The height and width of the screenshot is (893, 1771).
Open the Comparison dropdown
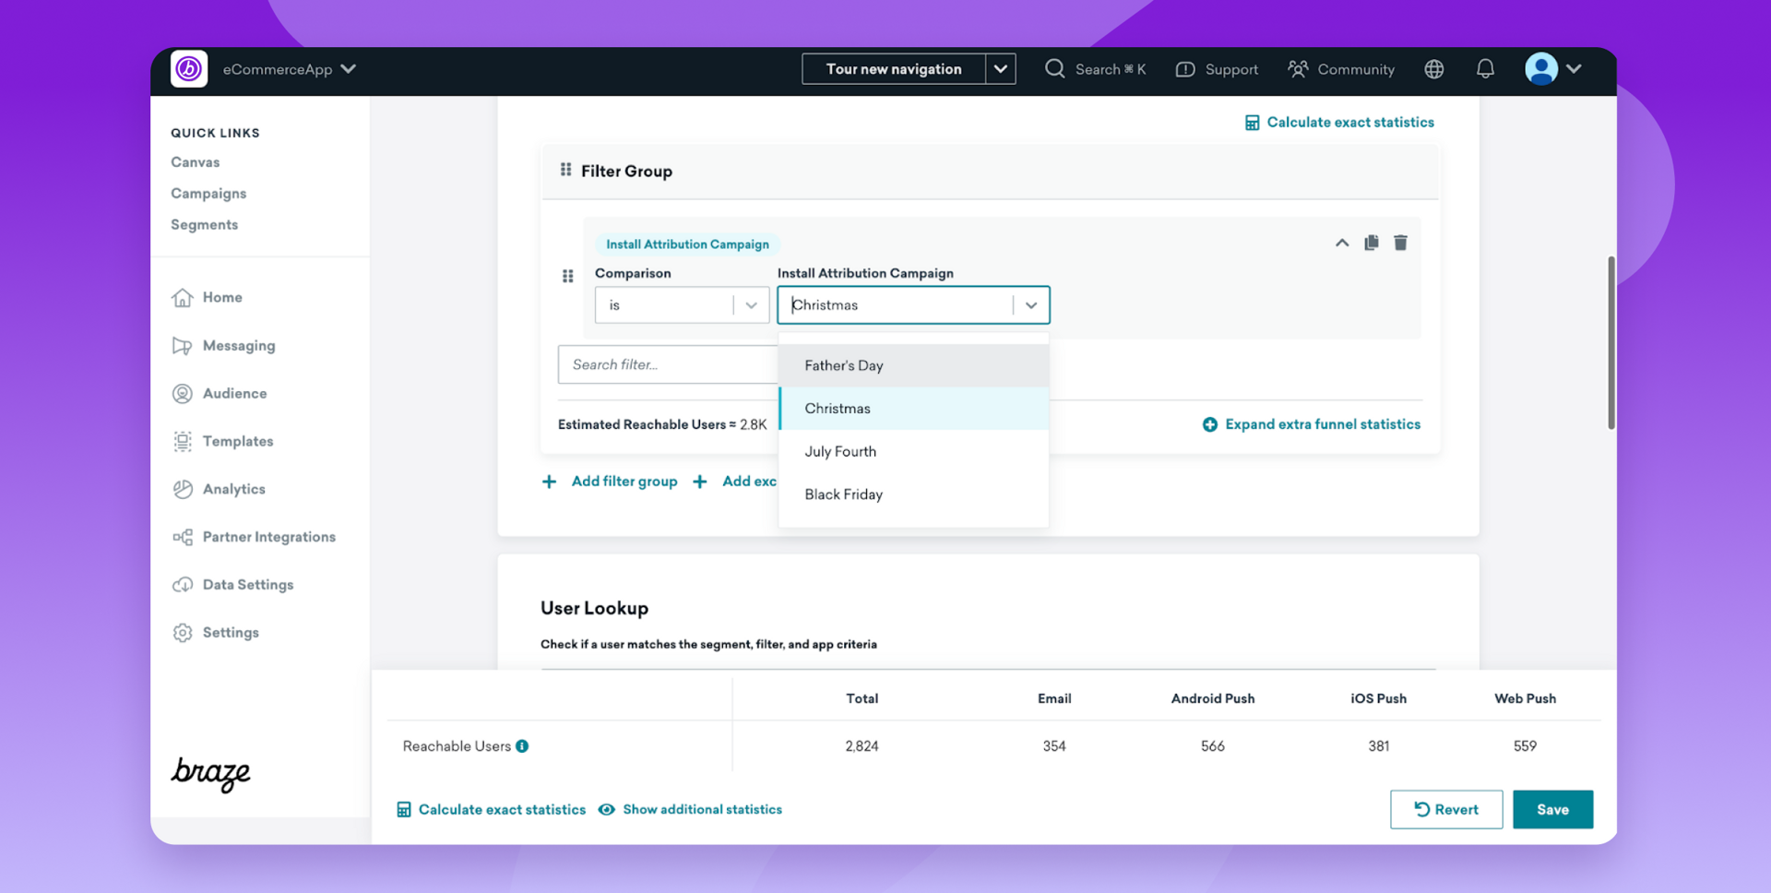click(x=681, y=305)
